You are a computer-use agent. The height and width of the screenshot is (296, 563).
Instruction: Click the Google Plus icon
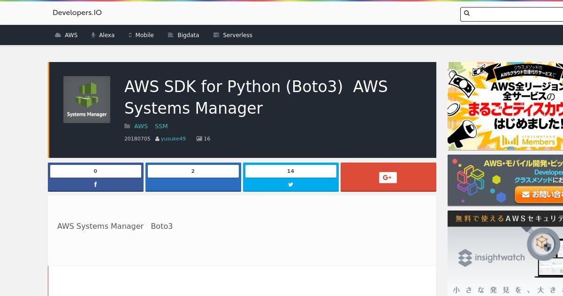[x=388, y=177]
